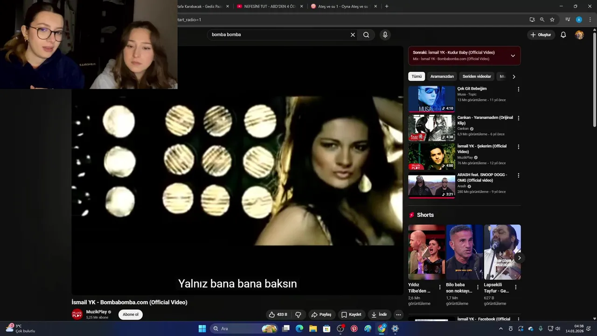Close the NEFESİNİ TUT tab
Screen dimensions: 597x336
tap(301, 7)
